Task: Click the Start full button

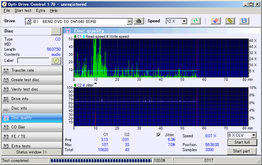Action: 242,142
